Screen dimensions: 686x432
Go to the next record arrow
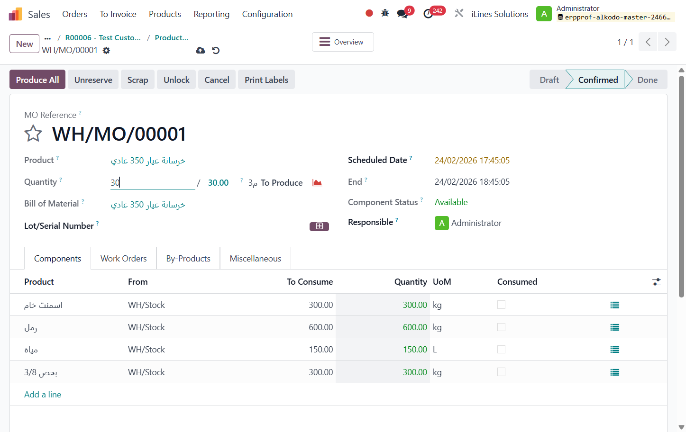tap(667, 42)
